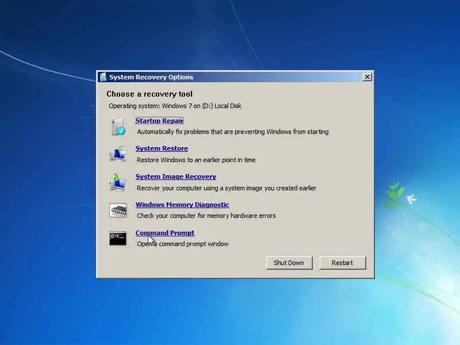Click 'Automatically fix problems' description text
The width and height of the screenshot is (460, 345).
click(x=233, y=132)
